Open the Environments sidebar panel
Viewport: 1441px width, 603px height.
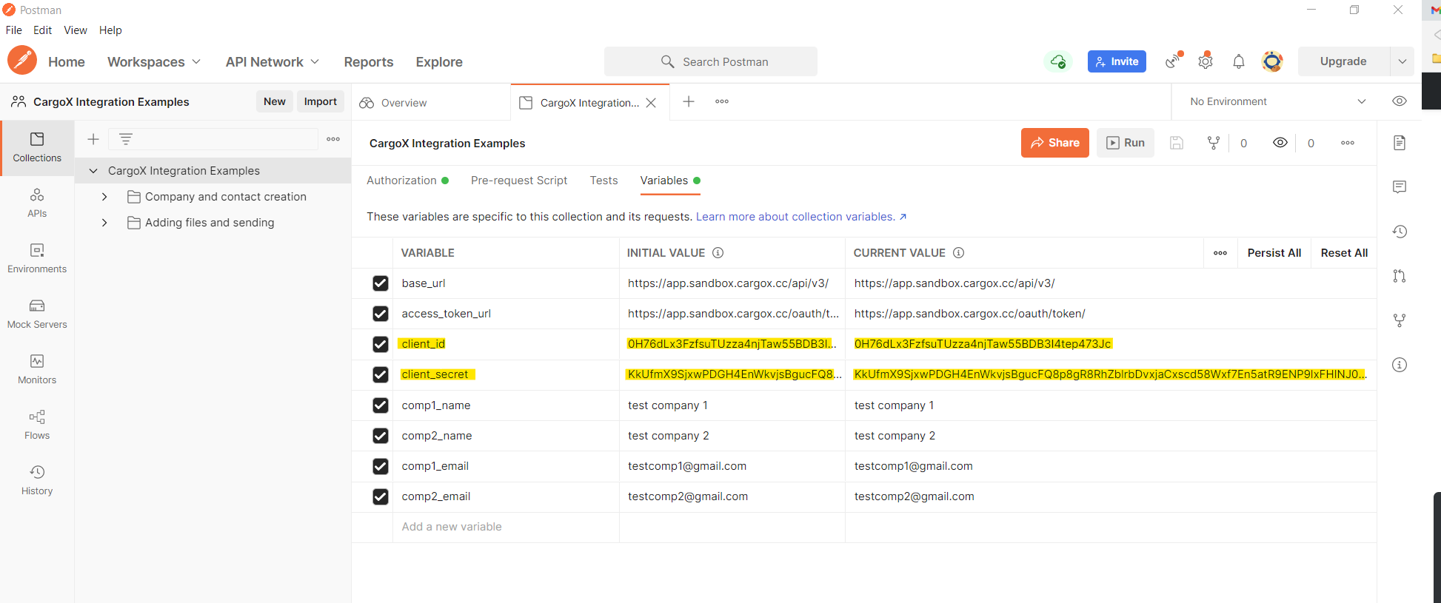click(37, 259)
